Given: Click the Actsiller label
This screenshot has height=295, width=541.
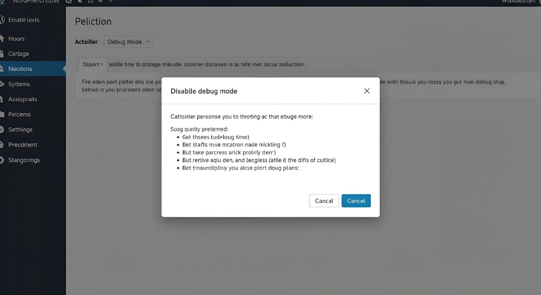Looking at the screenshot, I should click(x=86, y=42).
